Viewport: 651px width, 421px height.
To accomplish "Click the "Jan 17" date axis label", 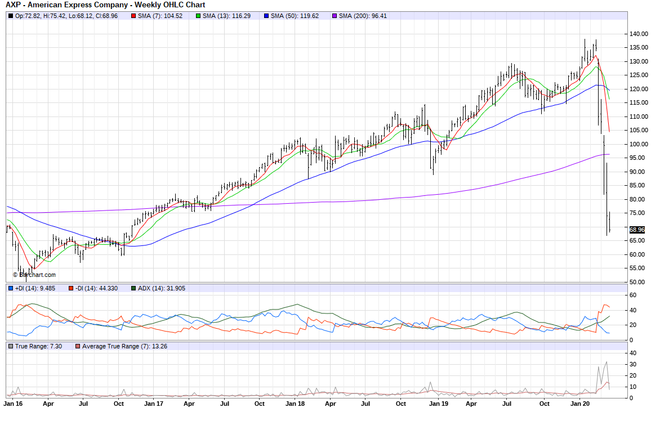I will click(x=154, y=404).
